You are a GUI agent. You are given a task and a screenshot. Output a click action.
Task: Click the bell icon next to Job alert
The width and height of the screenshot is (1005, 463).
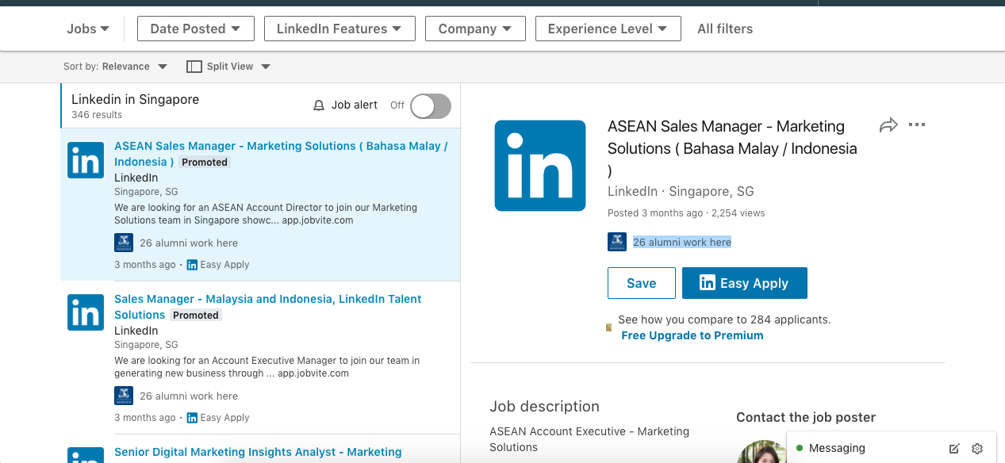[x=319, y=105]
